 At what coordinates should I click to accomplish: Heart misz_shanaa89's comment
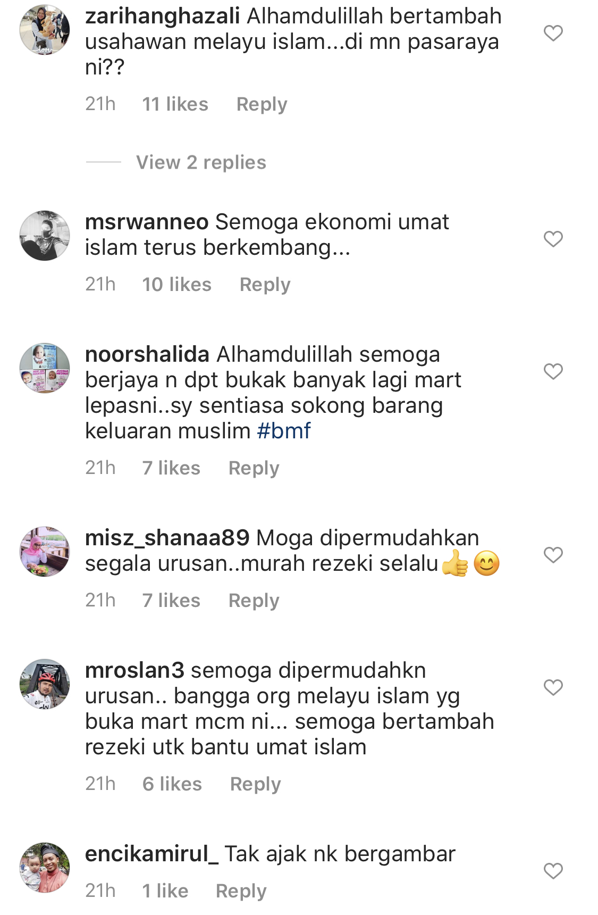553,555
